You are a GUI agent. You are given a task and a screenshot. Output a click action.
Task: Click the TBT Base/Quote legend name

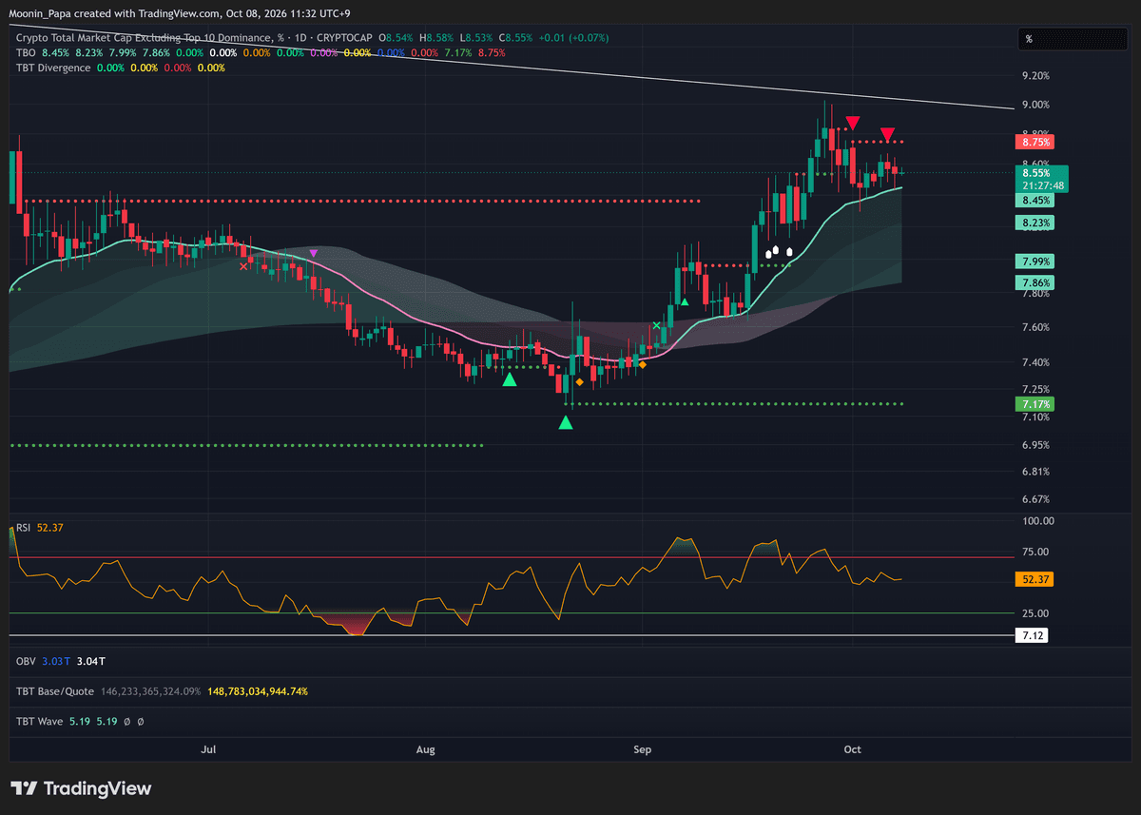pos(54,691)
